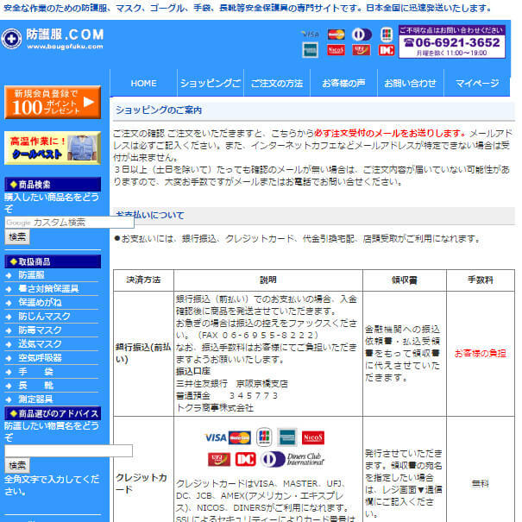Click the UFJ logo in the credit card row
522x522 pixels.
coord(219,459)
